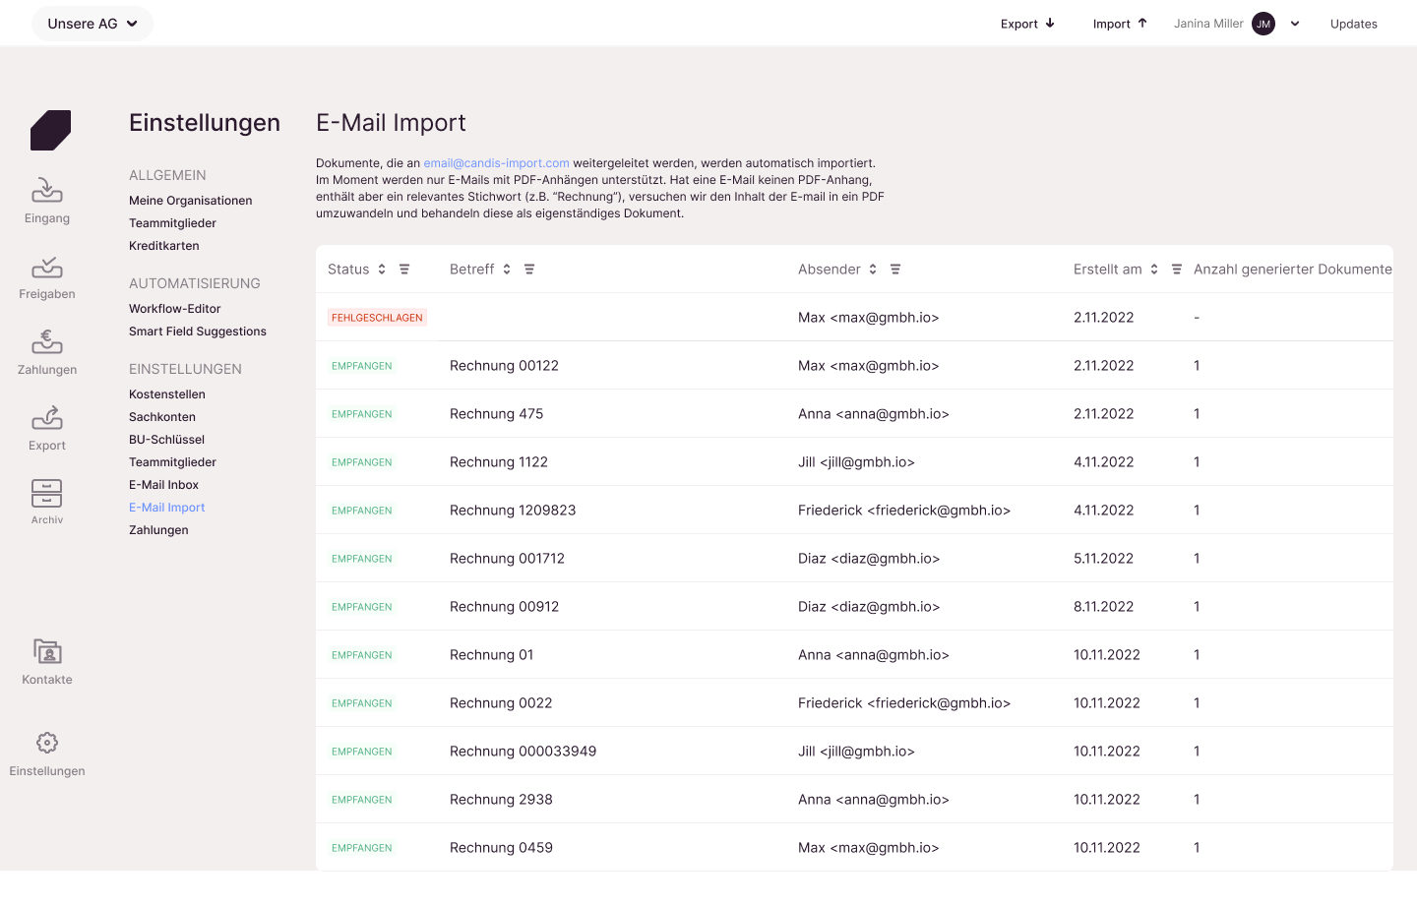Open filter icon for Betreff column

pyautogui.click(x=529, y=270)
